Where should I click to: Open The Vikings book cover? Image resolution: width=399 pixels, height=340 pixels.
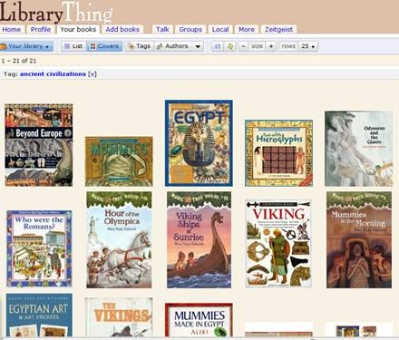pyautogui.click(x=119, y=317)
